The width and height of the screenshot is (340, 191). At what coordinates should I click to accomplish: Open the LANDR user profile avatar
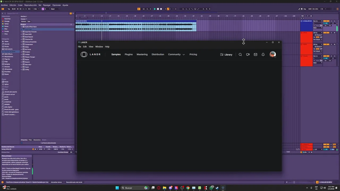[x=273, y=54]
